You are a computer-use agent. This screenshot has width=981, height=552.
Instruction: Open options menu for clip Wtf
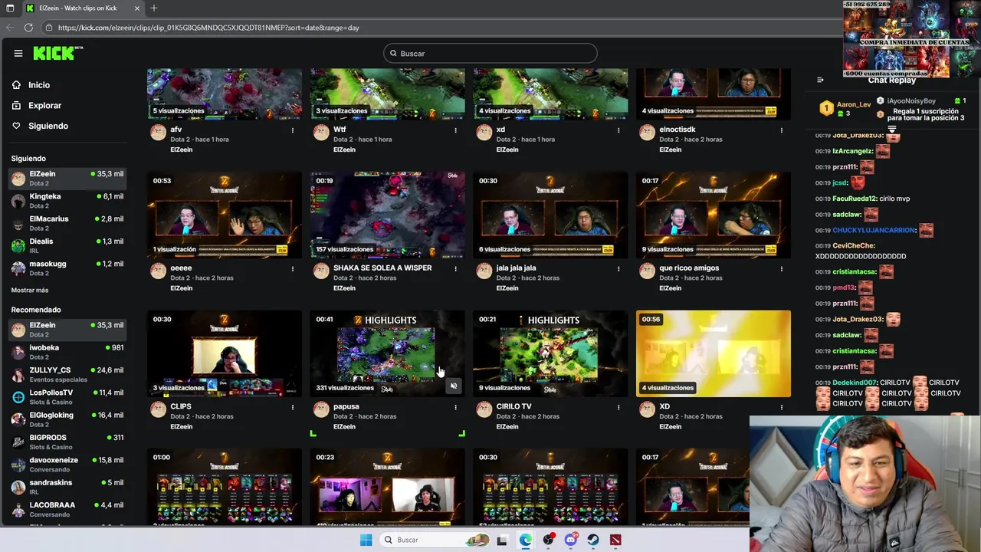coord(456,130)
